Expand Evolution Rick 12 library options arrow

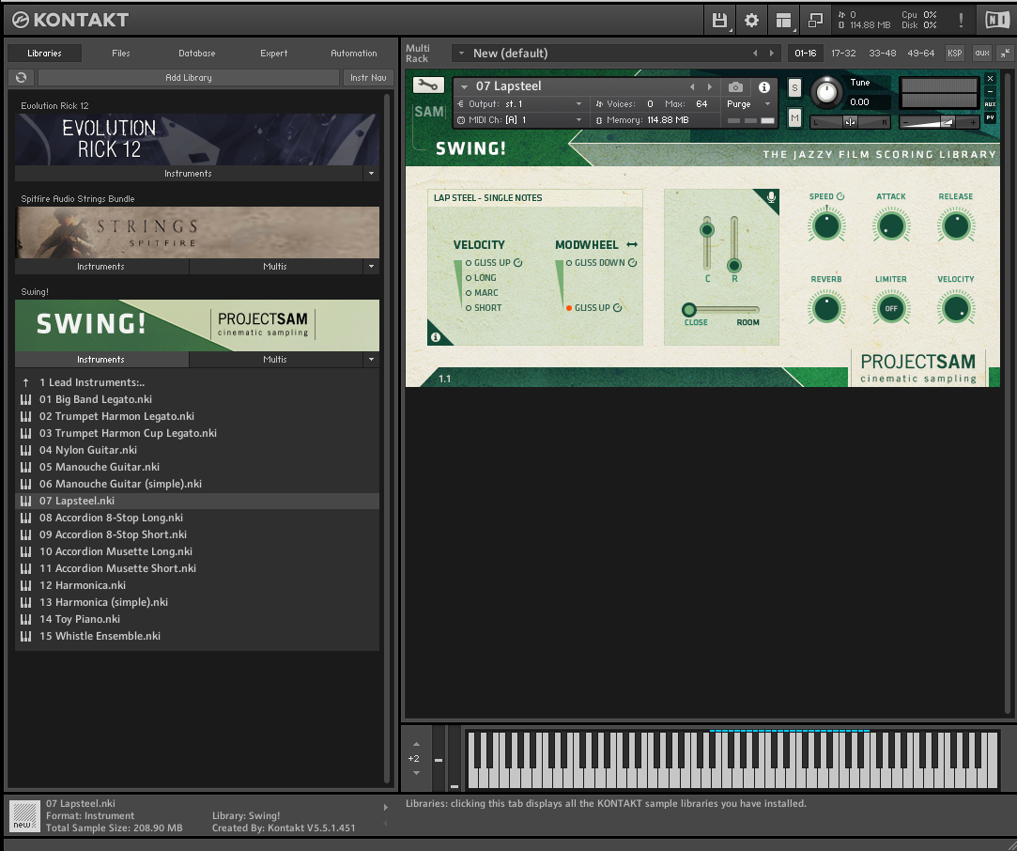(371, 173)
